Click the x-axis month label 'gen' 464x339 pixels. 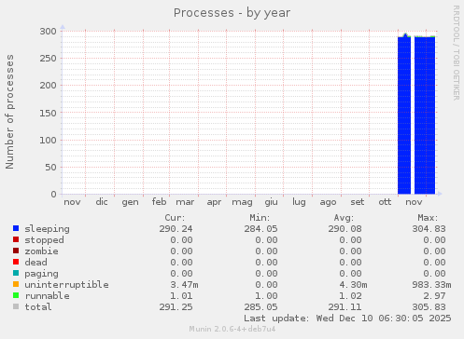[x=130, y=202]
